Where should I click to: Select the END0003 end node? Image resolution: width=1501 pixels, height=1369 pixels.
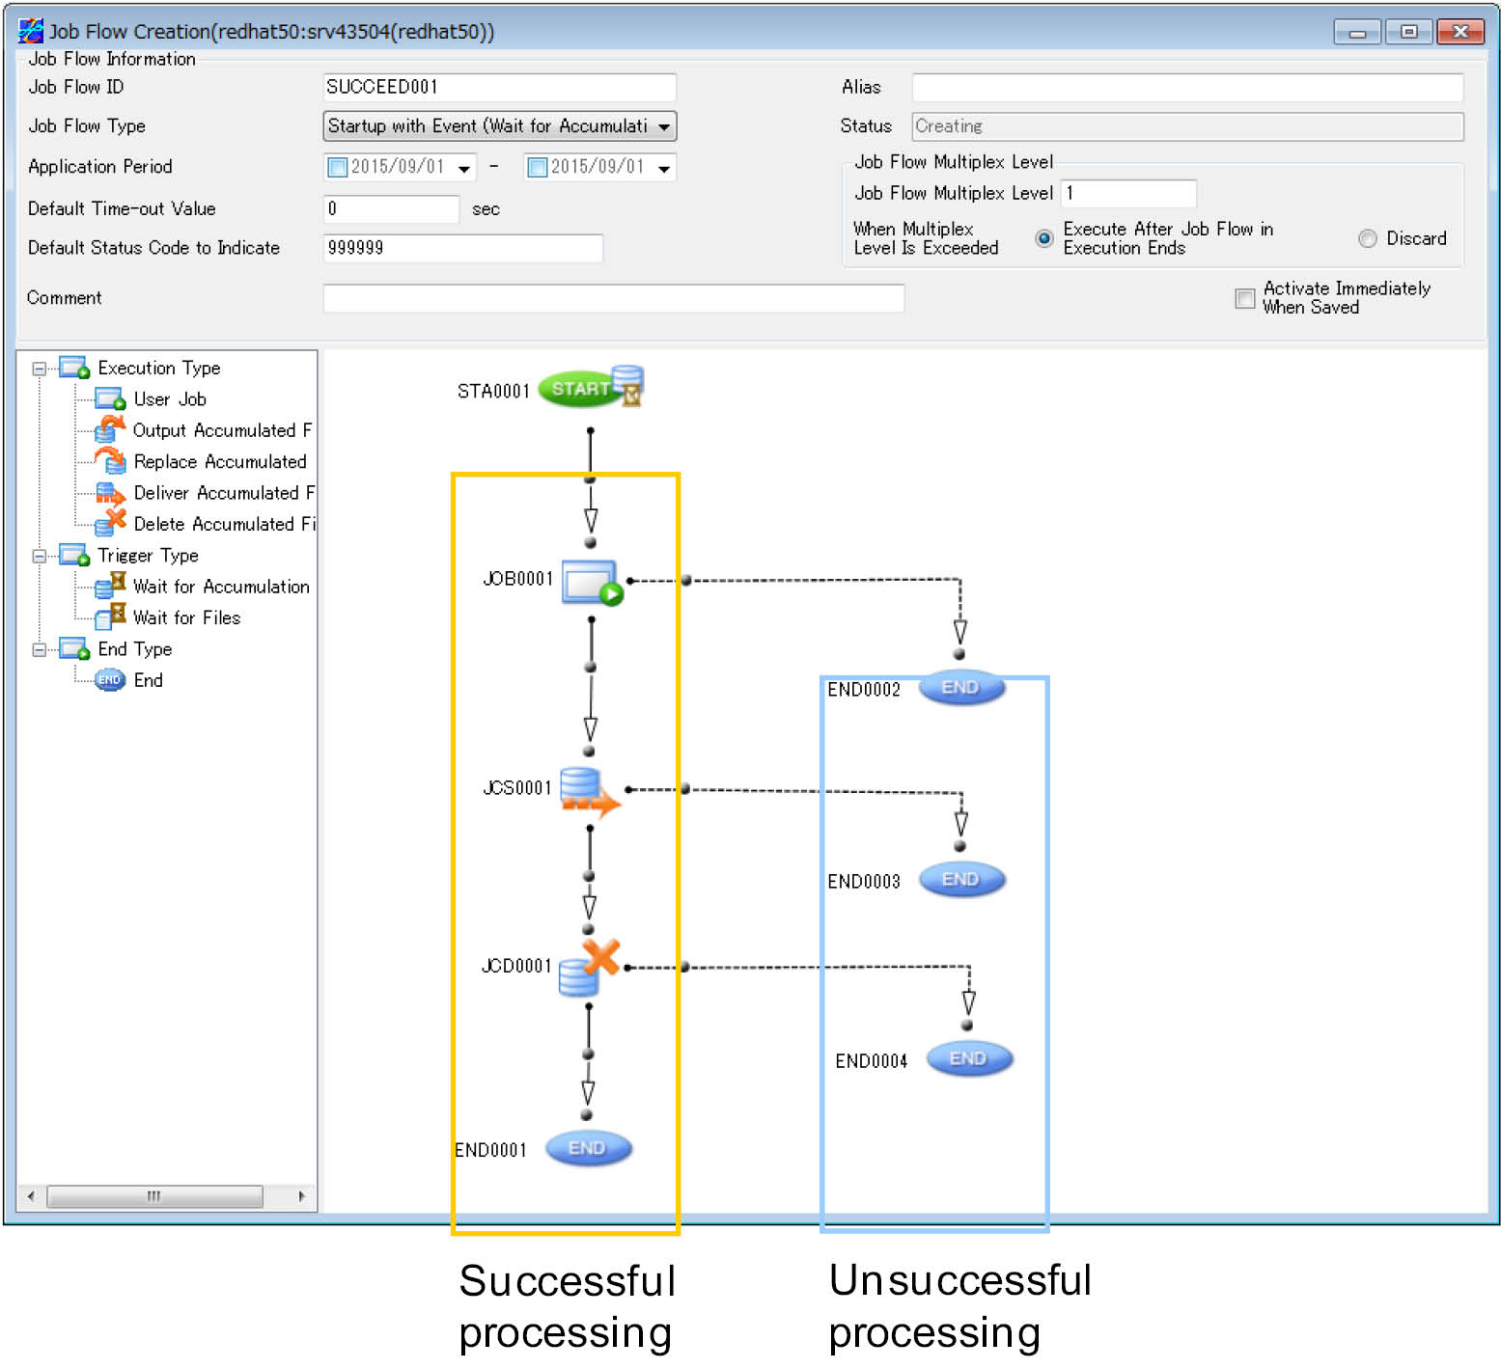click(x=960, y=880)
